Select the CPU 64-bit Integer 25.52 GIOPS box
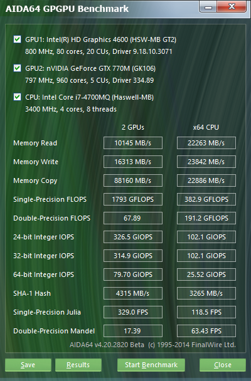251x381 pixels. point(206,274)
